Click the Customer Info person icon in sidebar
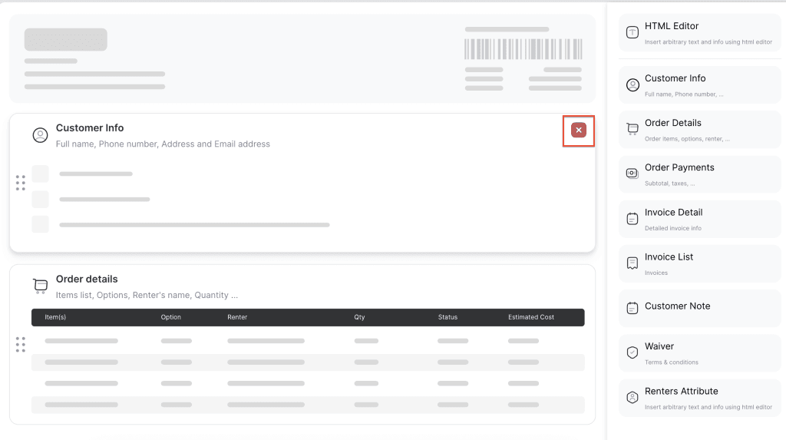Image resolution: width=786 pixels, height=440 pixels. click(x=632, y=84)
